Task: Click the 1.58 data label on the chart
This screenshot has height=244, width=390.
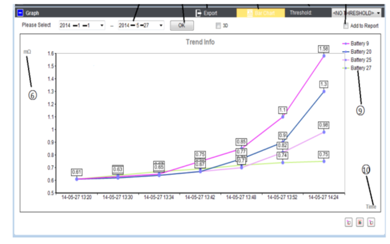Action: [324, 49]
